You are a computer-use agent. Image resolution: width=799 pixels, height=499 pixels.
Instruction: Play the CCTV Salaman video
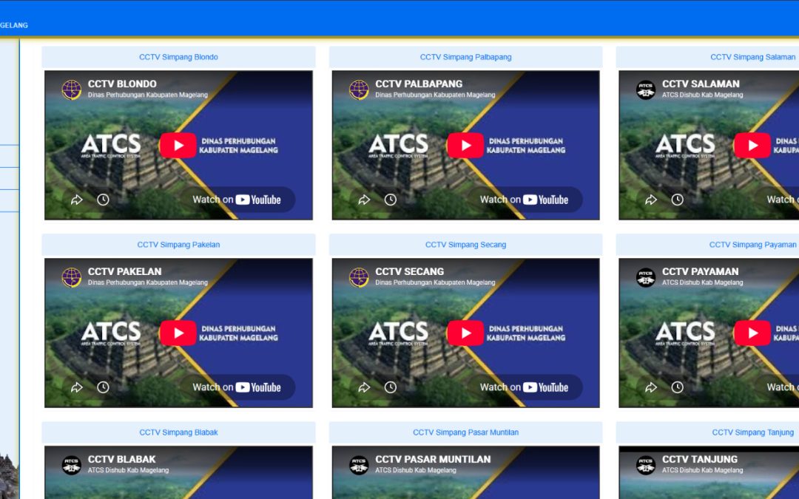752,146
